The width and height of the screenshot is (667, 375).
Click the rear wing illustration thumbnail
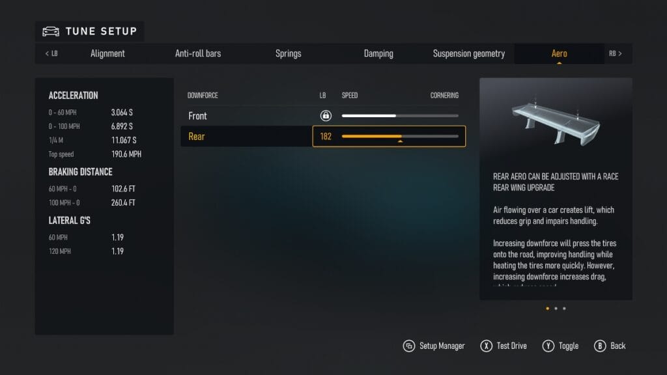click(x=556, y=124)
